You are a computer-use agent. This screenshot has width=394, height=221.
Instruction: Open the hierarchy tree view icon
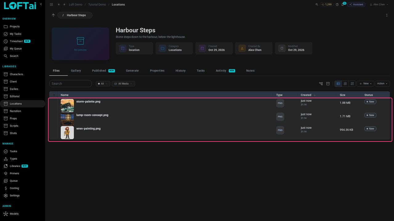click(321, 83)
